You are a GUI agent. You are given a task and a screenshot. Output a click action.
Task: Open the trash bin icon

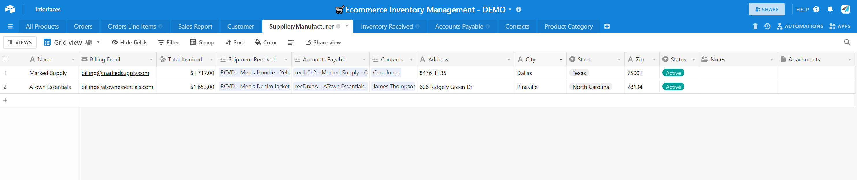coord(755,26)
